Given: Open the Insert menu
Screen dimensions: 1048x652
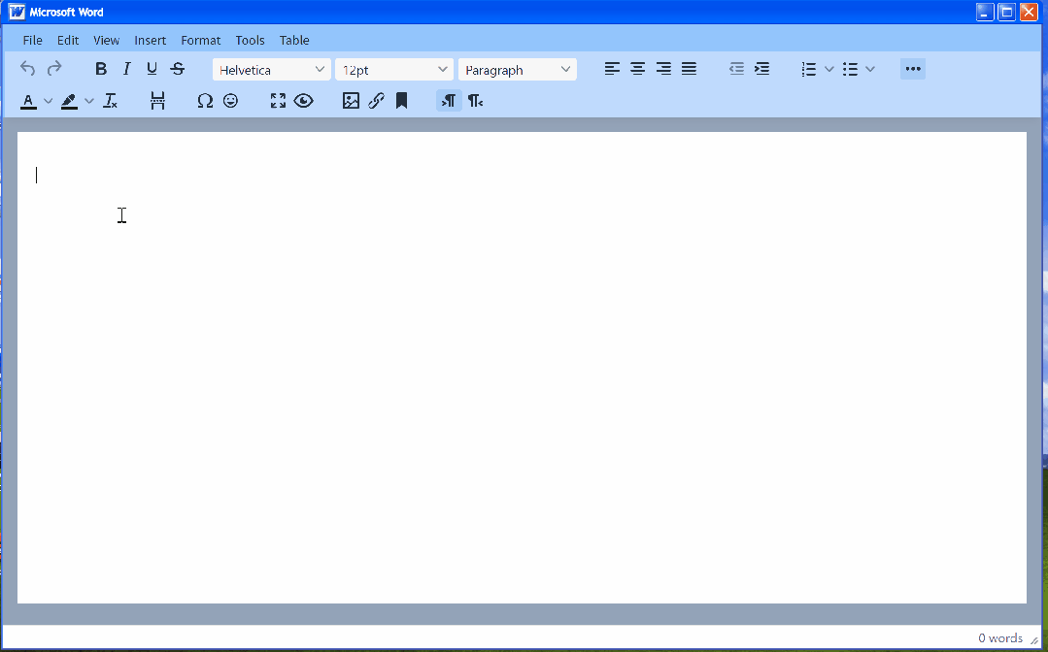Looking at the screenshot, I should pos(150,40).
